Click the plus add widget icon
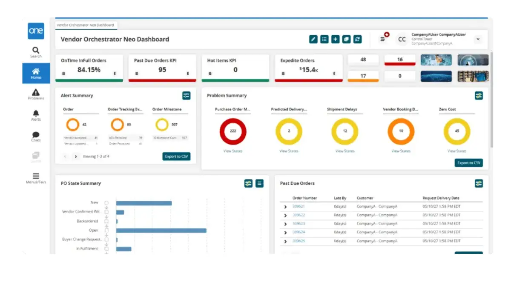 click(336, 39)
